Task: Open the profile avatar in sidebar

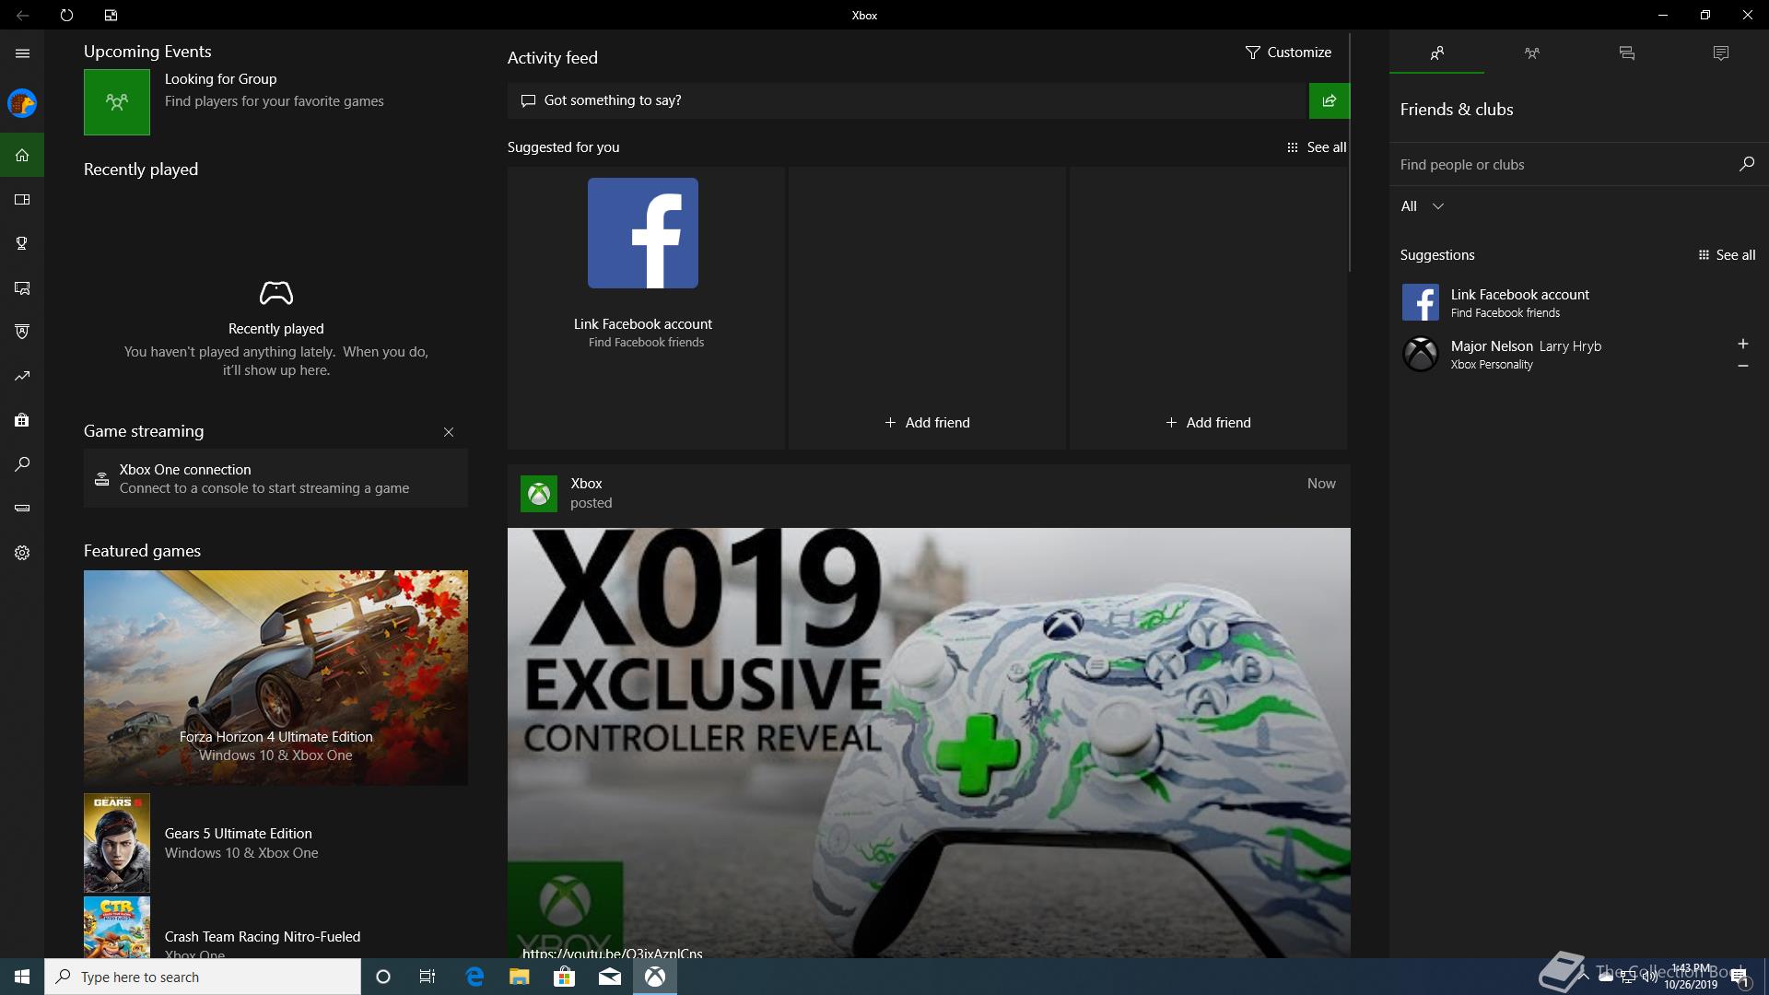Action: pos(22,103)
